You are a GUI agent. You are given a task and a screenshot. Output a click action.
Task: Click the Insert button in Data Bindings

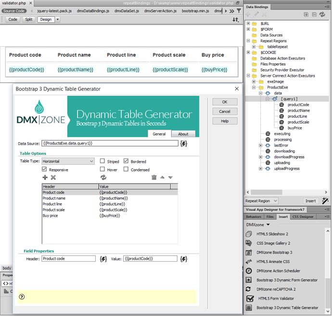[310, 201]
